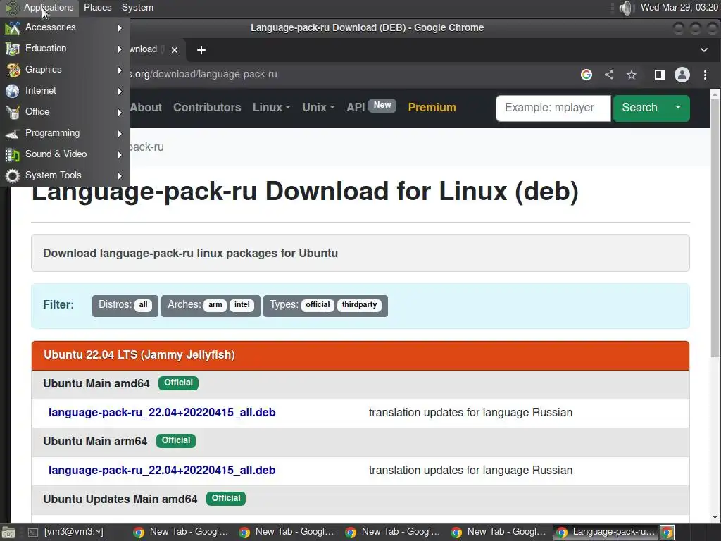Click the Programming menu icon

[x=13, y=133]
